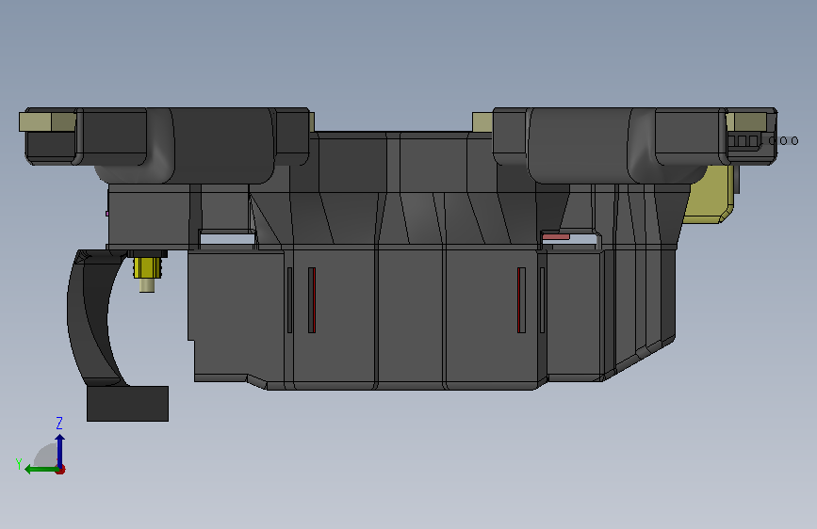This screenshot has height=529, width=817.
Task: Click the green Y axis arrow of triad
Action: point(41,470)
